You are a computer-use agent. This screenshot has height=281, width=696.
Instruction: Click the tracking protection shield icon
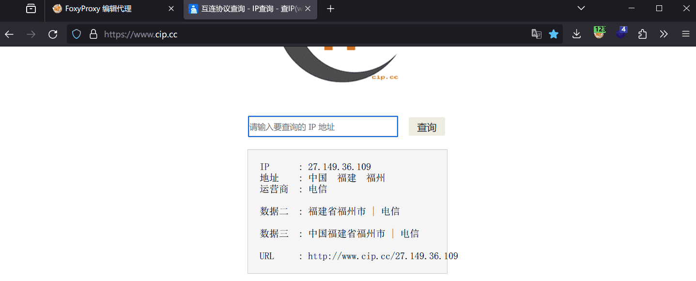(77, 34)
